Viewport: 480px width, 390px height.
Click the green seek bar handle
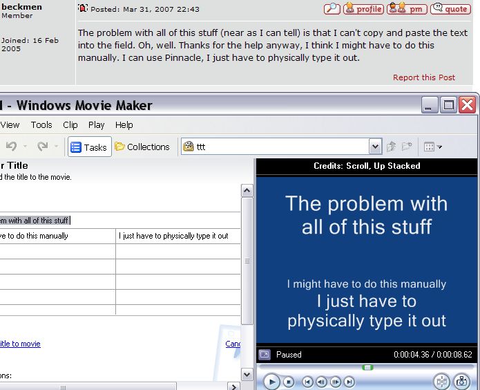pos(367,367)
